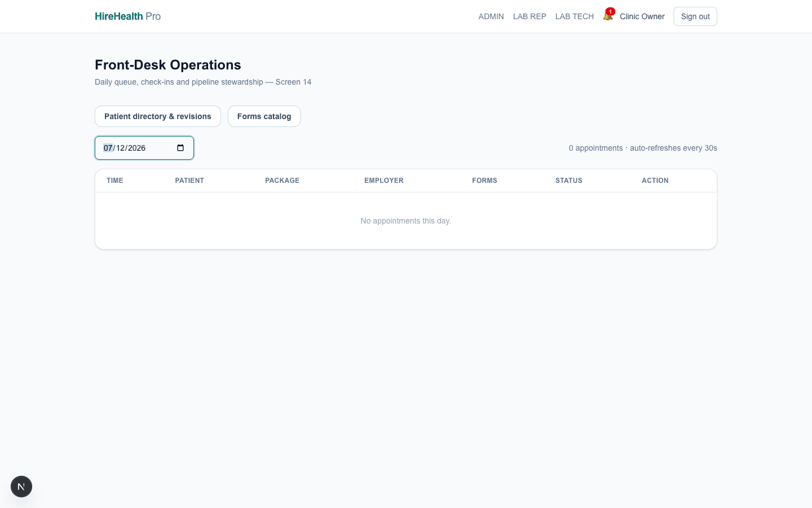Open the Forms catalog

pos(264,116)
